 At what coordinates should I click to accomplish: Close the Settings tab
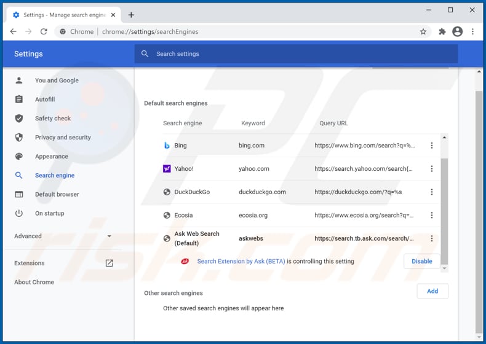point(113,15)
